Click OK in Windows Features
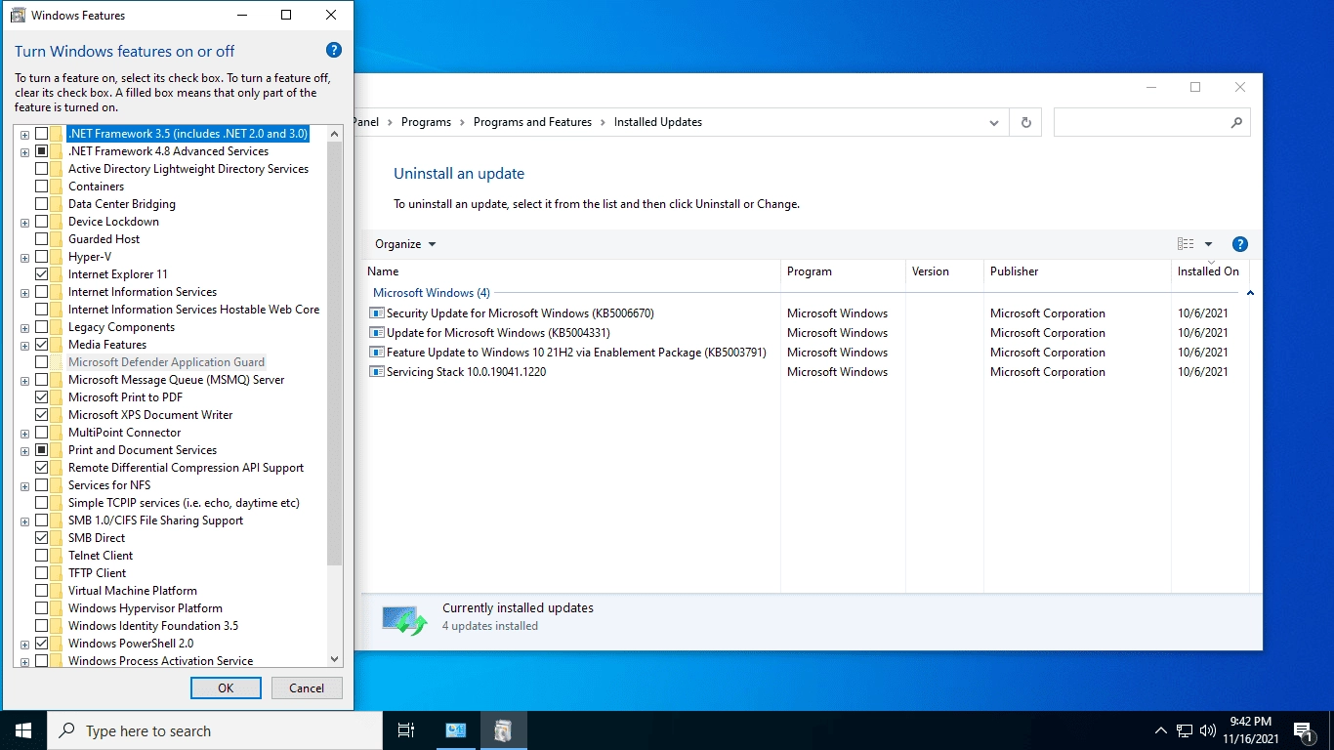Viewport: 1334px width, 750px height. pyautogui.click(x=226, y=687)
